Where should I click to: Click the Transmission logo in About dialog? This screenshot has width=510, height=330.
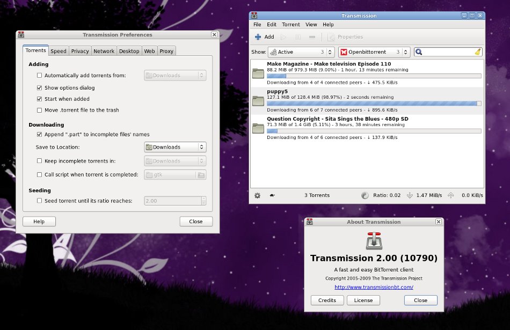[x=374, y=241]
